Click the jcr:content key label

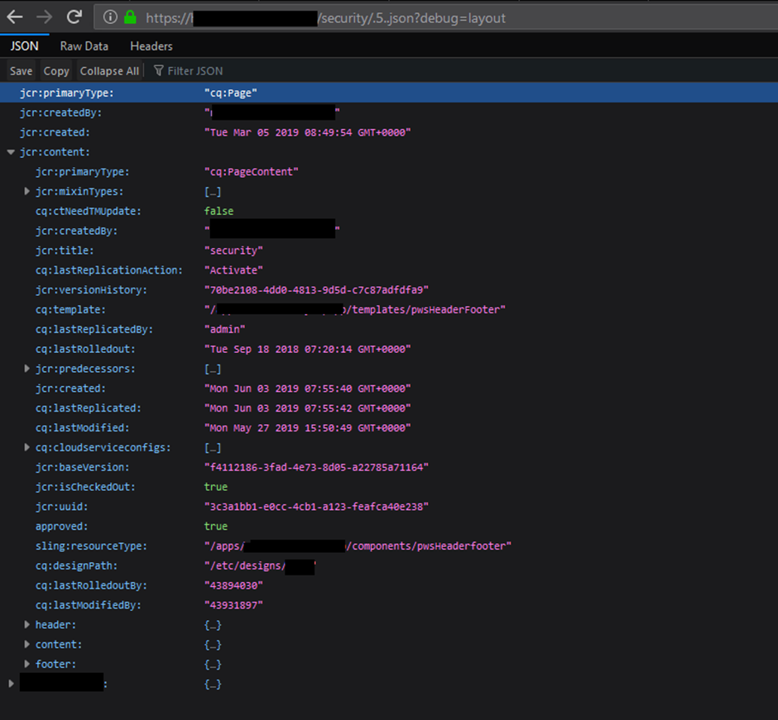coord(55,152)
